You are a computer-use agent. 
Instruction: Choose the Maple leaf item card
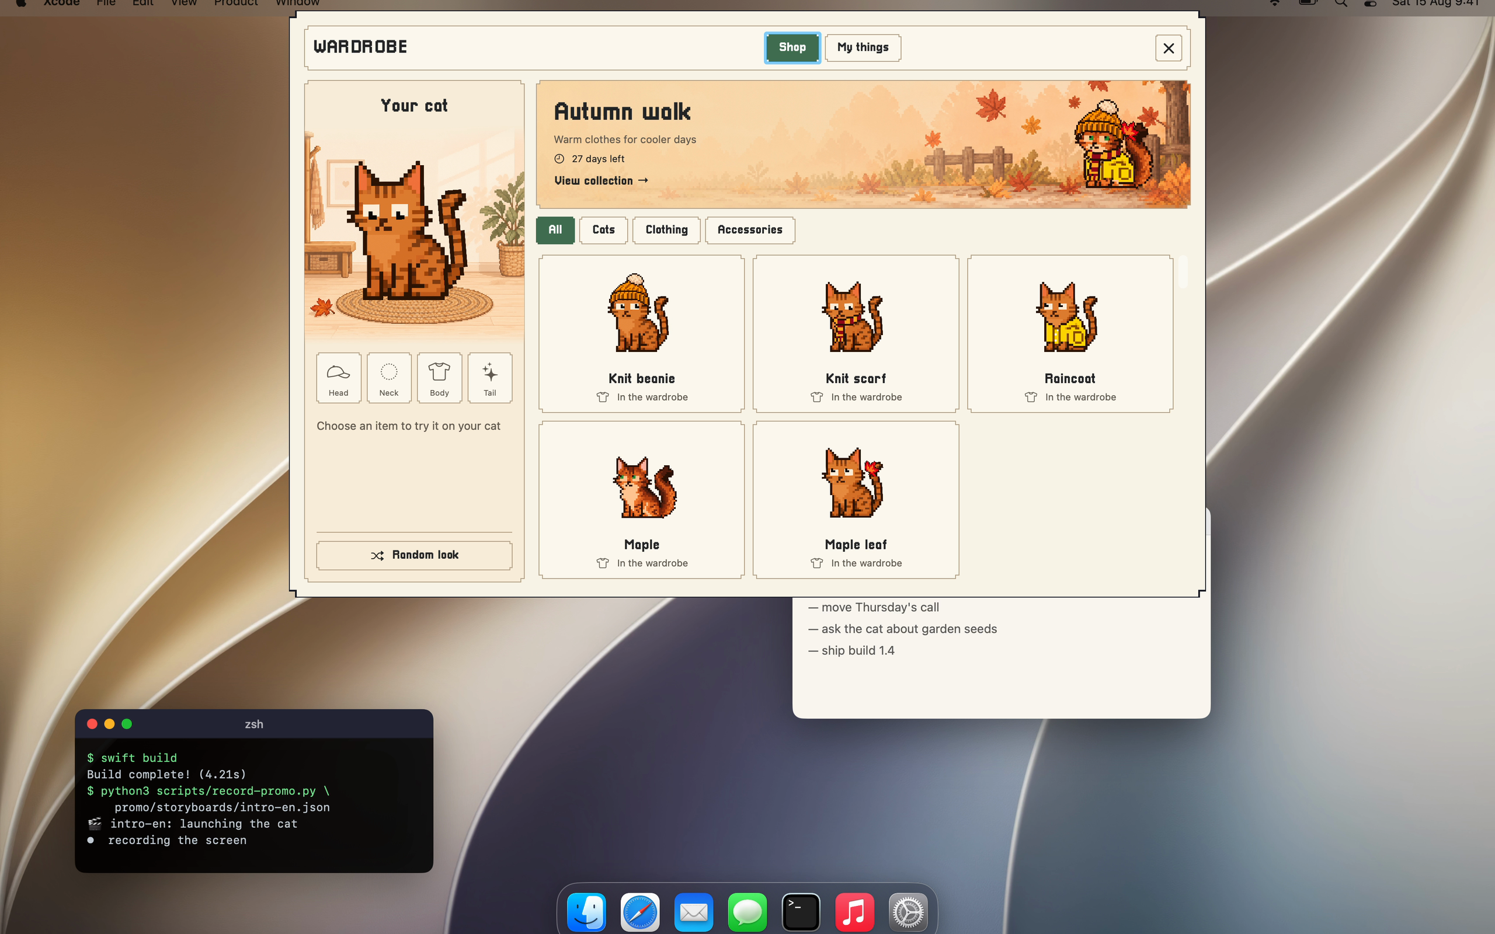[x=856, y=500]
